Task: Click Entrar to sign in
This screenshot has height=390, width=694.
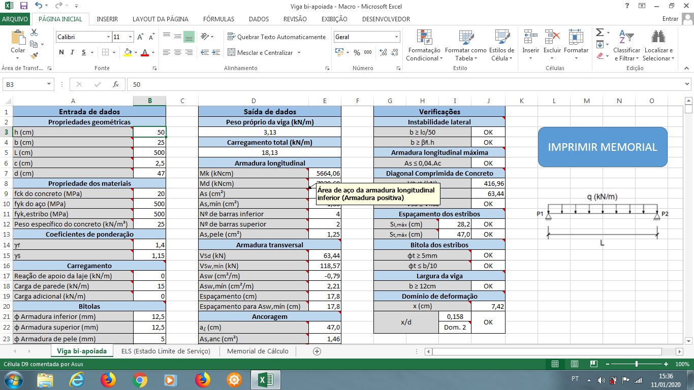Action: click(x=671, y=19)
